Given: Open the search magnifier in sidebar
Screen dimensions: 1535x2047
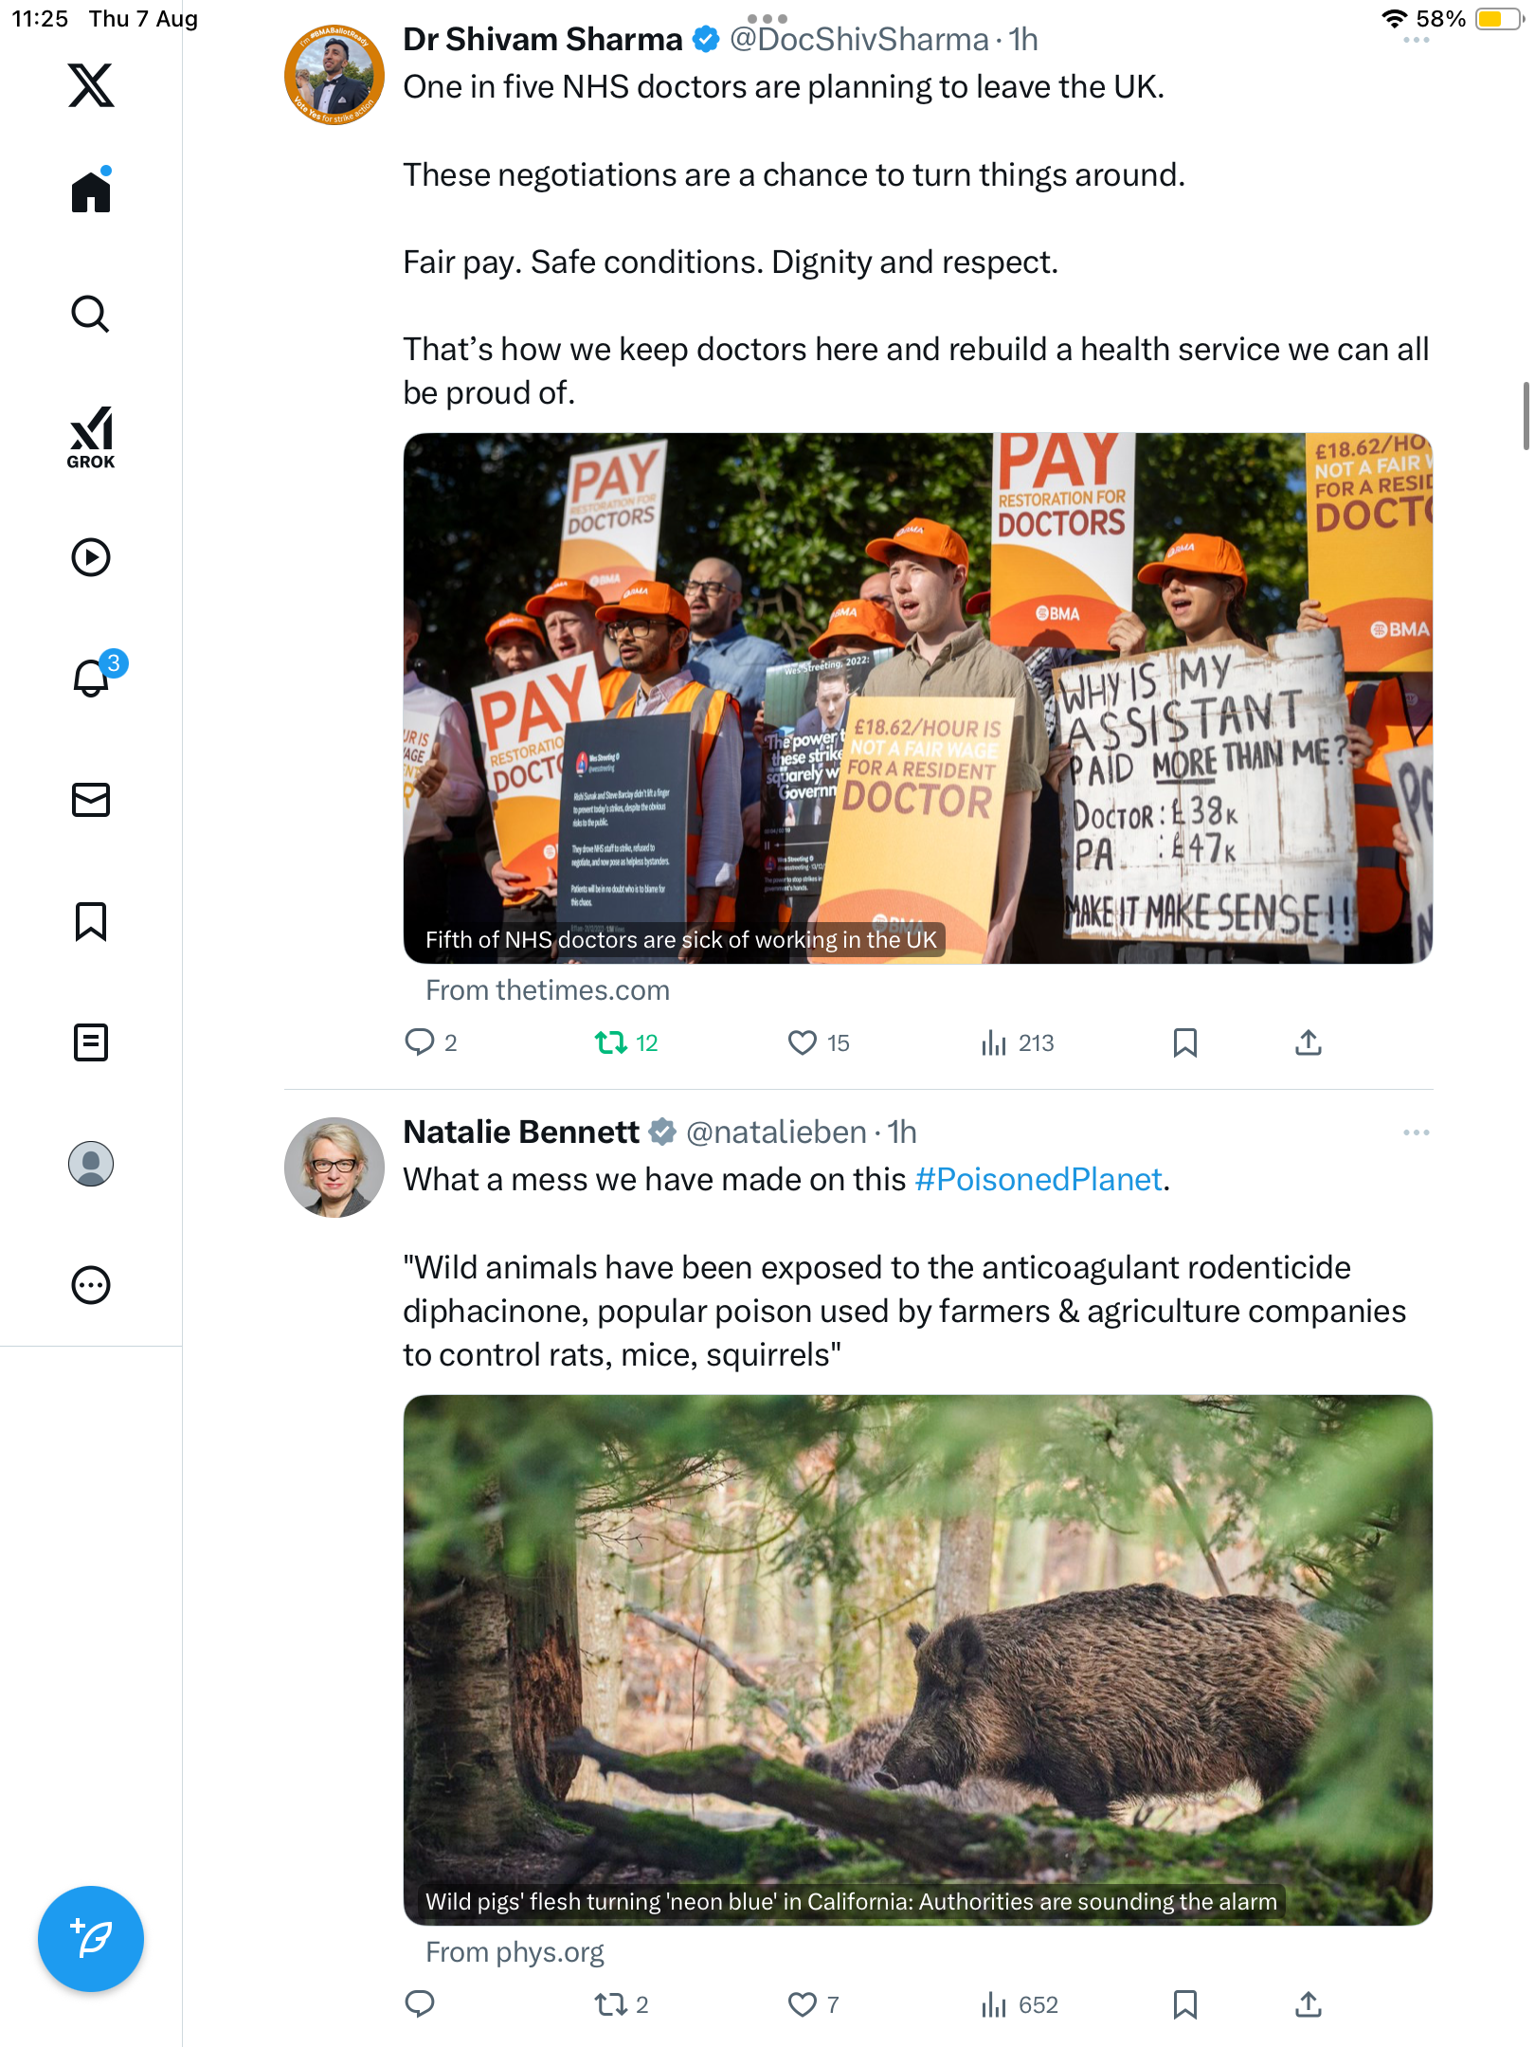Looking at the screenshot, I should pyautogui.click(x=91, y=314).
